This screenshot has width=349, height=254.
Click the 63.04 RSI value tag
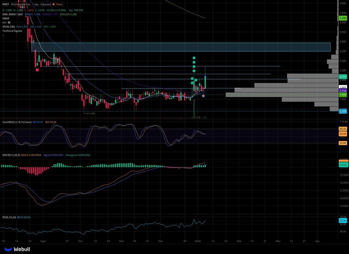[x=343, y=221]
